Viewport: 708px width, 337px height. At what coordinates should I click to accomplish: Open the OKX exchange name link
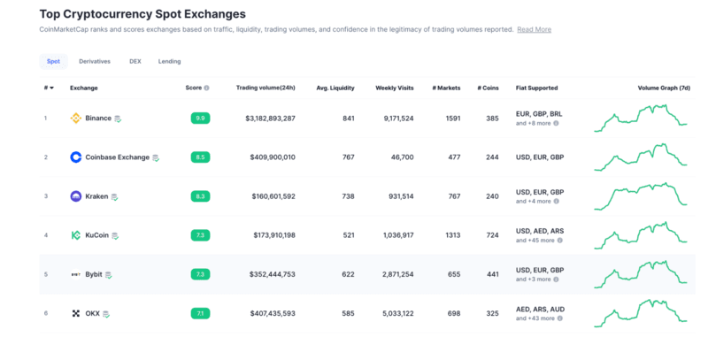[x=93, y=313]
